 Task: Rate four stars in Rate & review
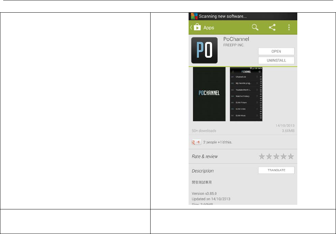(x=284, y=156)
